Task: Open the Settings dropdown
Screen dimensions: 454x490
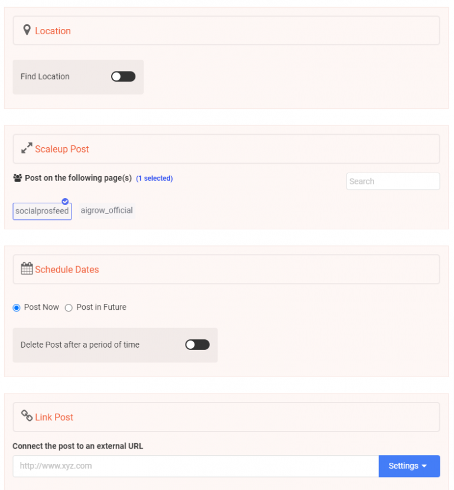Action: (x=409, y=466)
